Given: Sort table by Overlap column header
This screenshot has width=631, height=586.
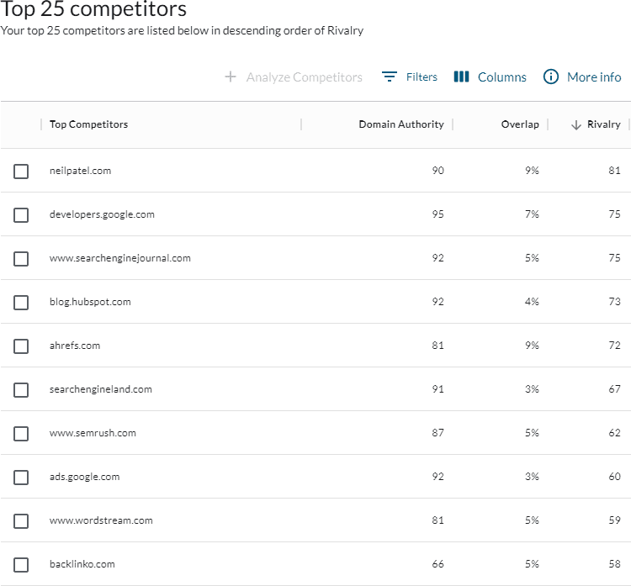Looking at the screenshot, I should (520, 124).
